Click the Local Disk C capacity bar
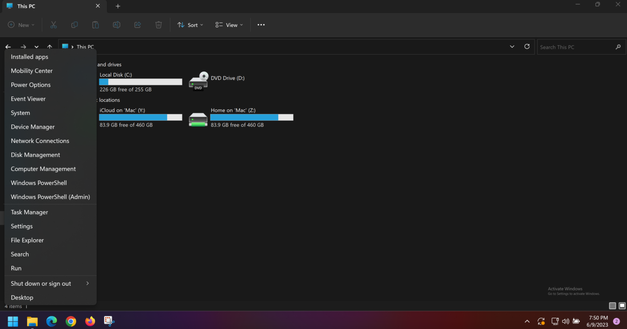This screenshot has height=329, width=627. coord(140,82)
